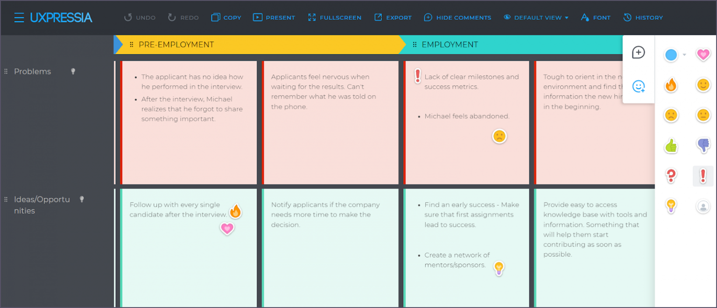717x308 pixels.
Task: Click the sad emoji on the milestones card
Action: [x=499, y=136]
